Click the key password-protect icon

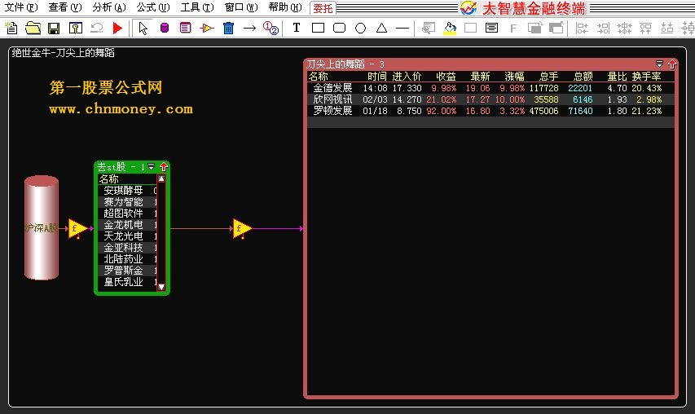click(76, 29)
